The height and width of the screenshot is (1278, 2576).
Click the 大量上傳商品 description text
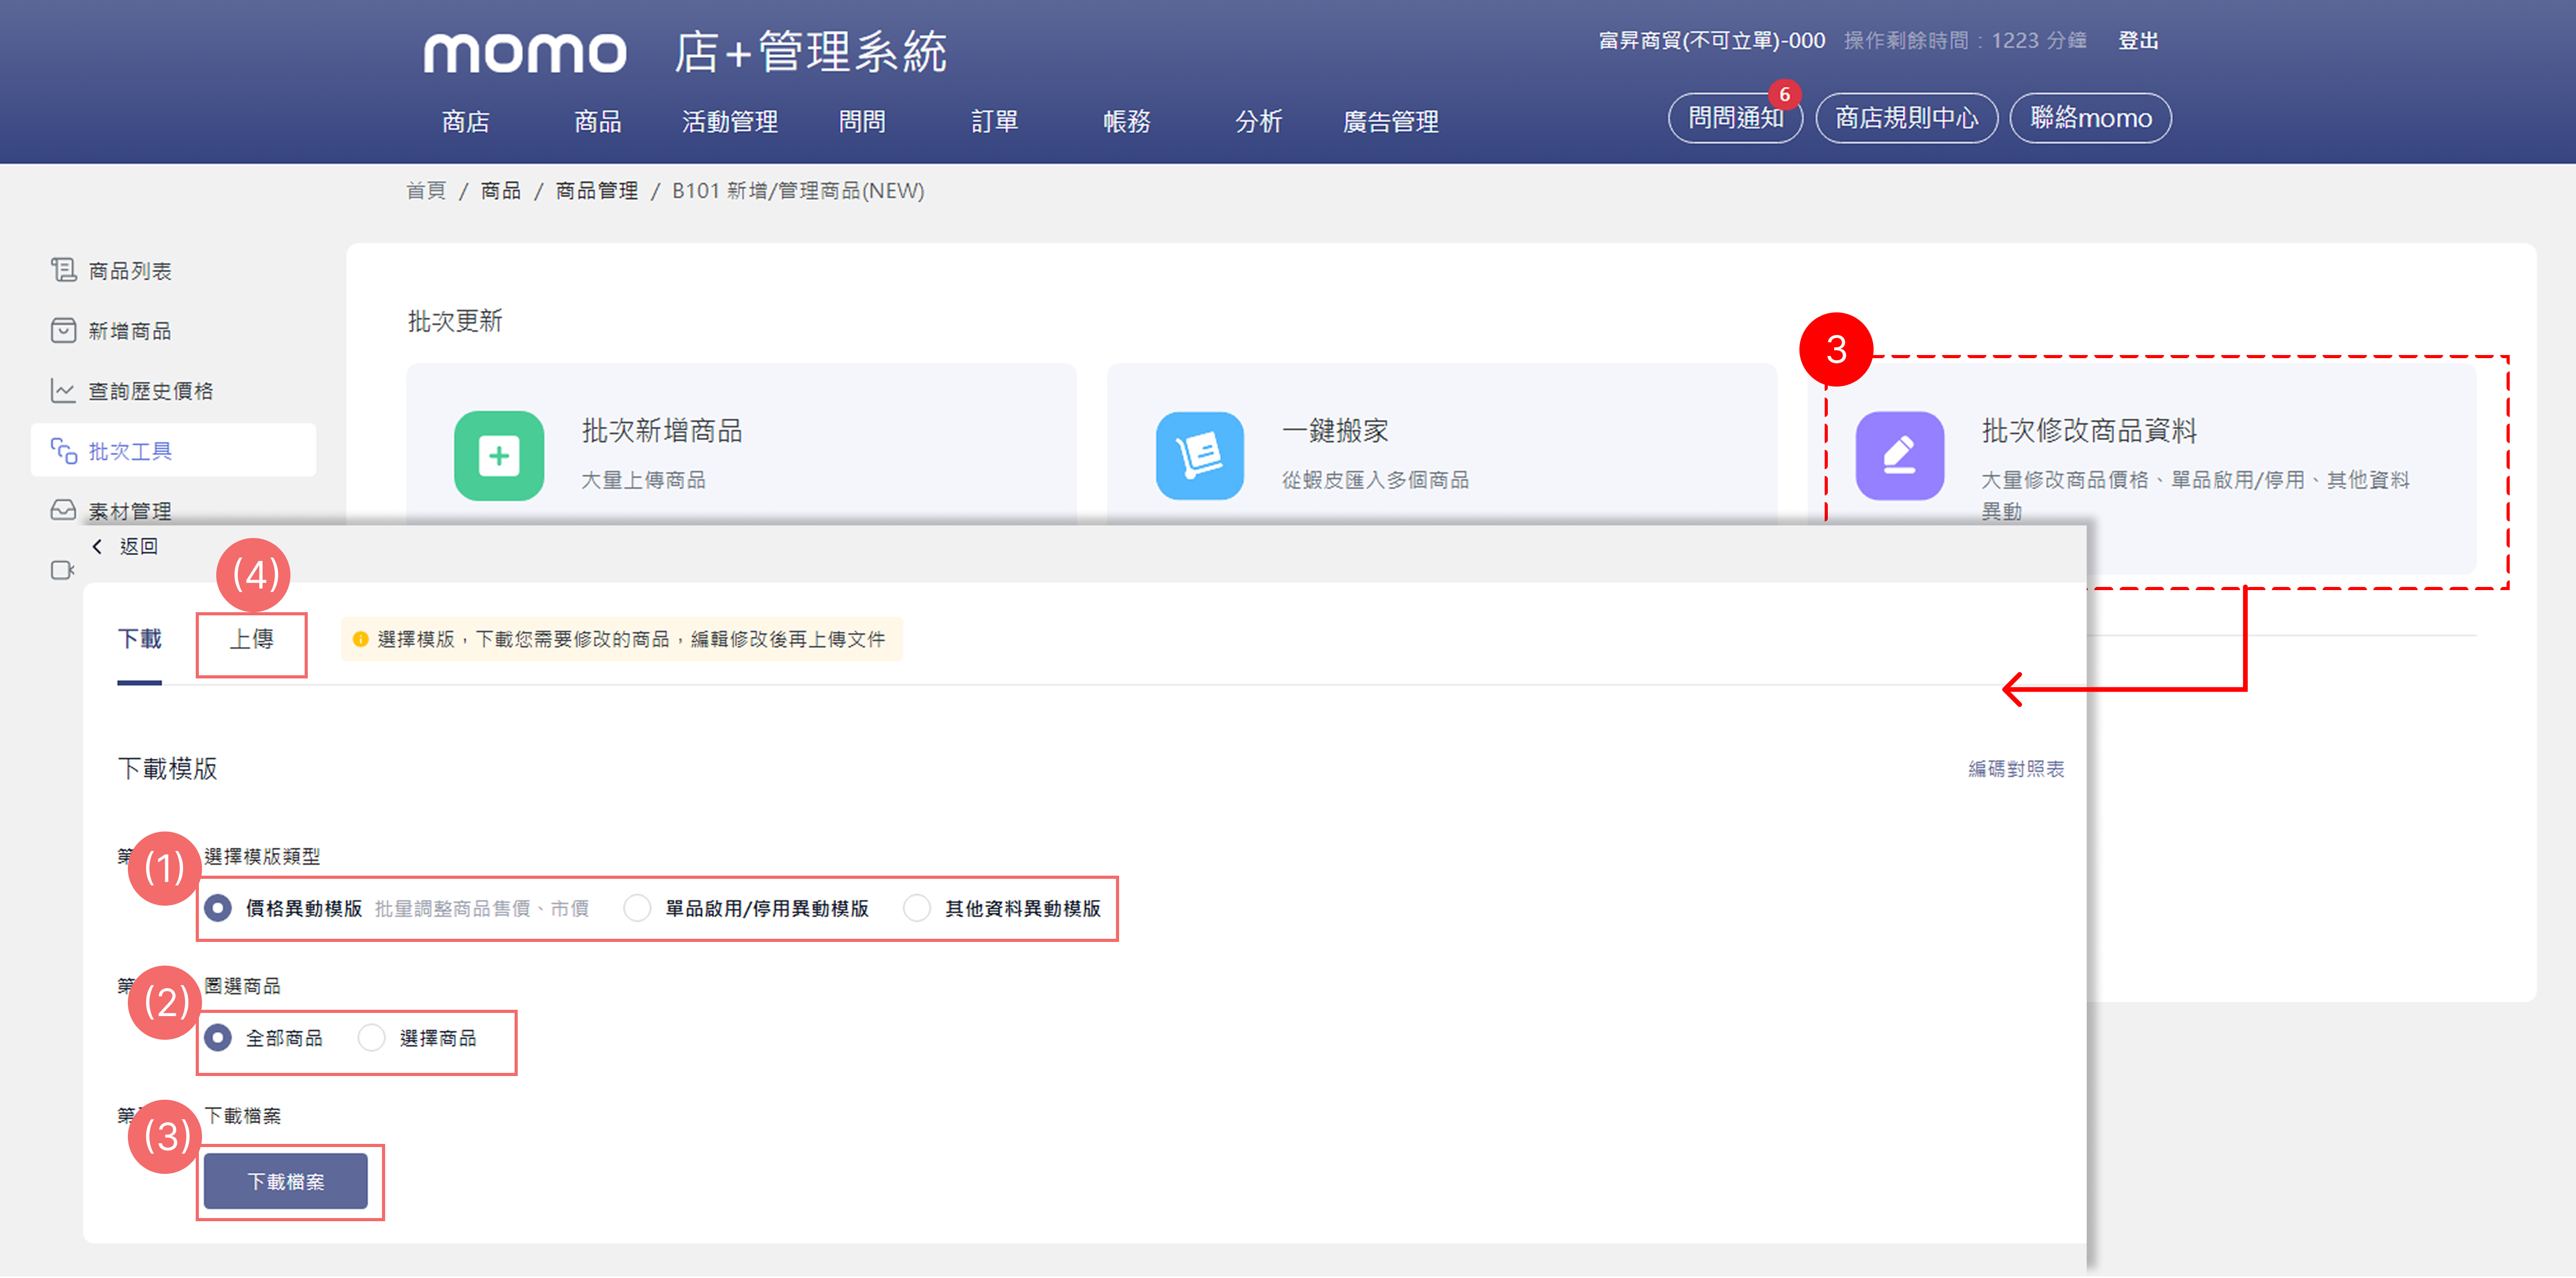(x=644, y=481)
